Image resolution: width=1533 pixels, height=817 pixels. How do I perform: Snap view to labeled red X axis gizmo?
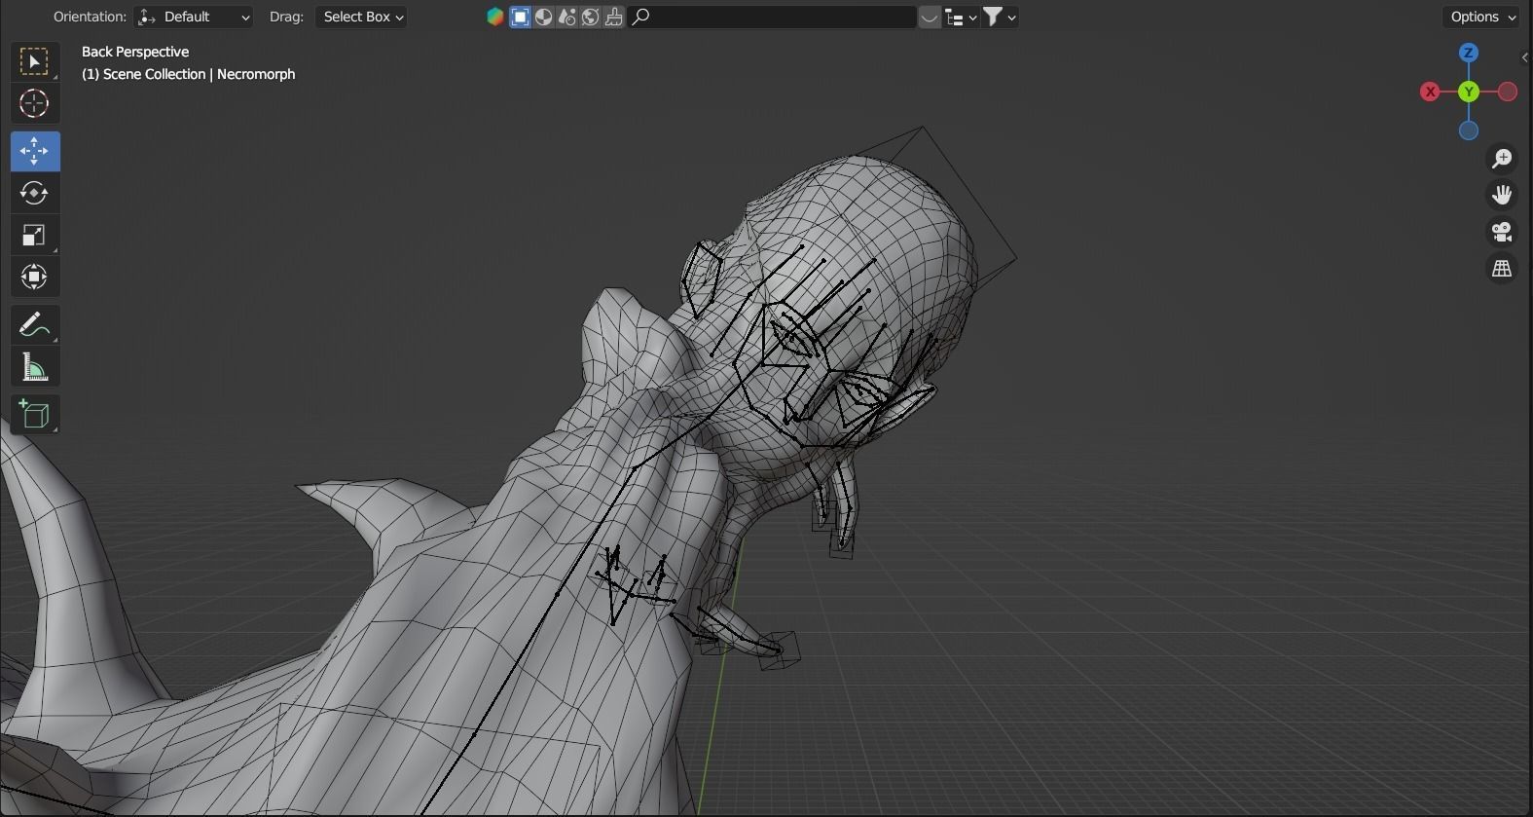(1430, 92)
